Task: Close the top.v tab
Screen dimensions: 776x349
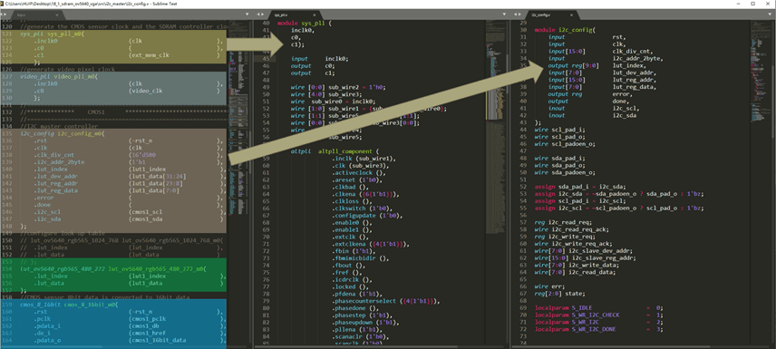Action: point(56,15)
